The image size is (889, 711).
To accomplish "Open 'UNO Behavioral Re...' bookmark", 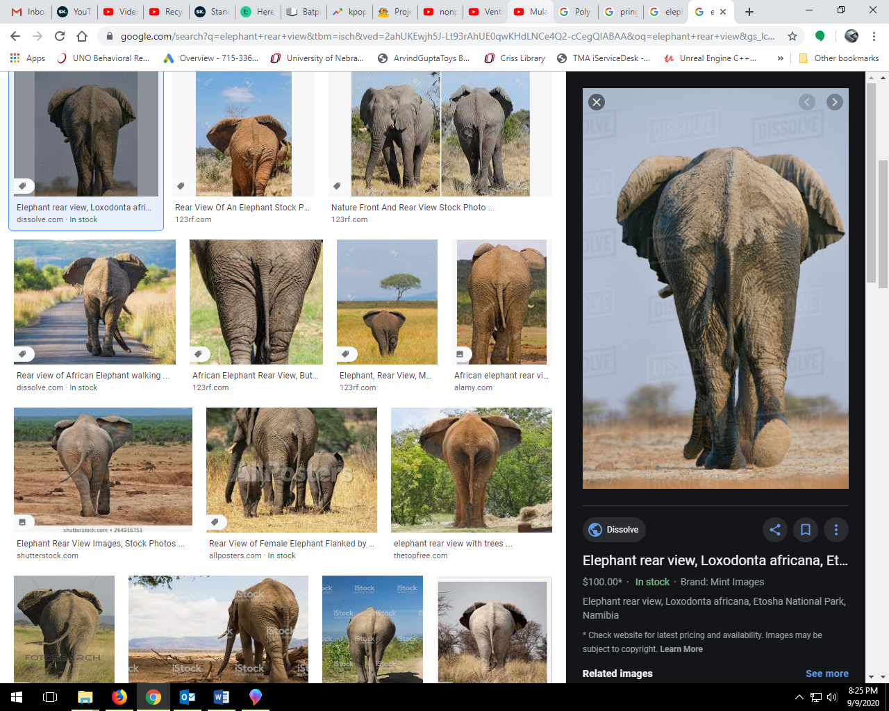I will click(x=103, y=58).
